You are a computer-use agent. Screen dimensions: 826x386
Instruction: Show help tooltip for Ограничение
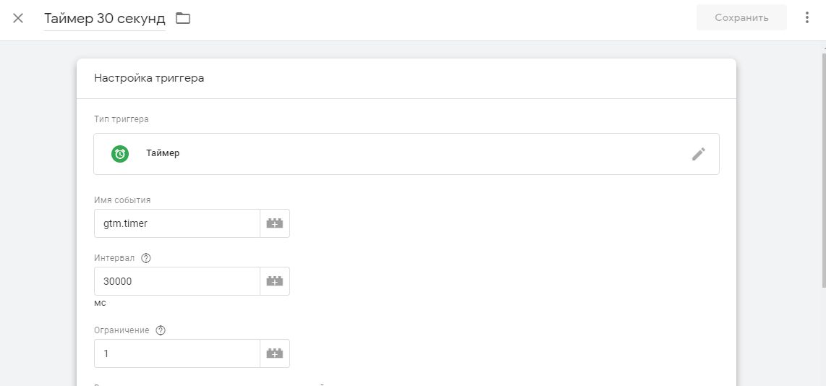click(x=161, y=330)
